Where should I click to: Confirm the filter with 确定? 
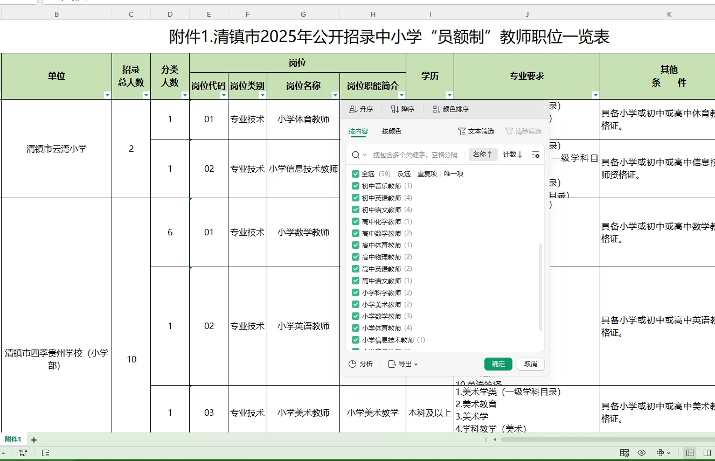coord(498,364)
